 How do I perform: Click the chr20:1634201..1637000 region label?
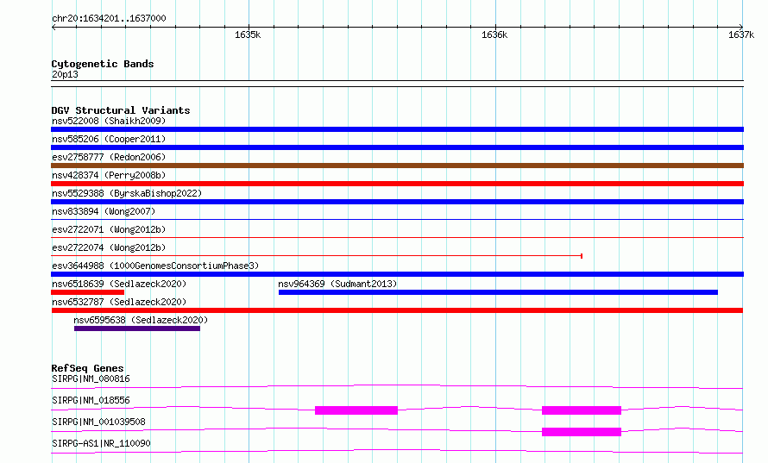click(109, 18)
